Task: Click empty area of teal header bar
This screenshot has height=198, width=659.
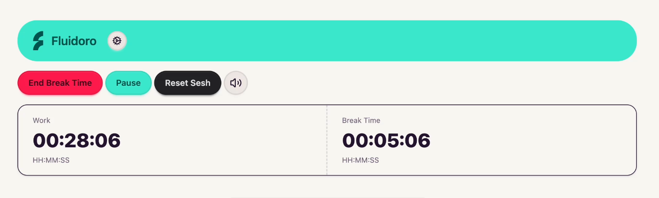Action: point(370,41)
